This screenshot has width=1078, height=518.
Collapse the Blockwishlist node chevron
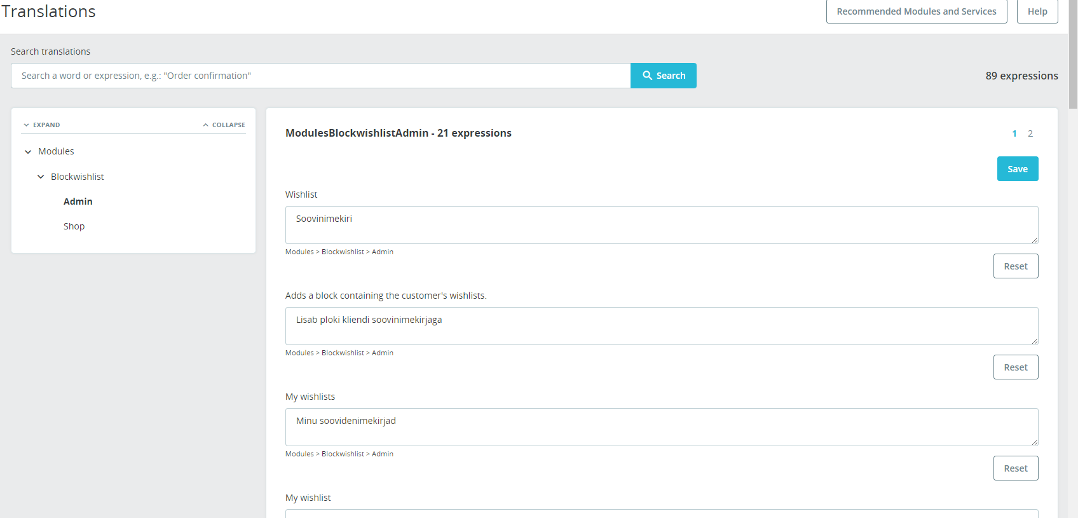[x=41, y=177]
